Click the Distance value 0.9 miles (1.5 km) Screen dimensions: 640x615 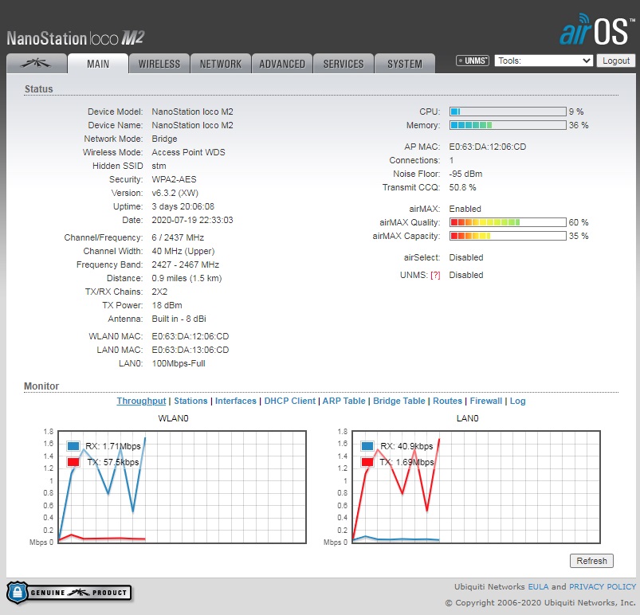coord(187,278)
